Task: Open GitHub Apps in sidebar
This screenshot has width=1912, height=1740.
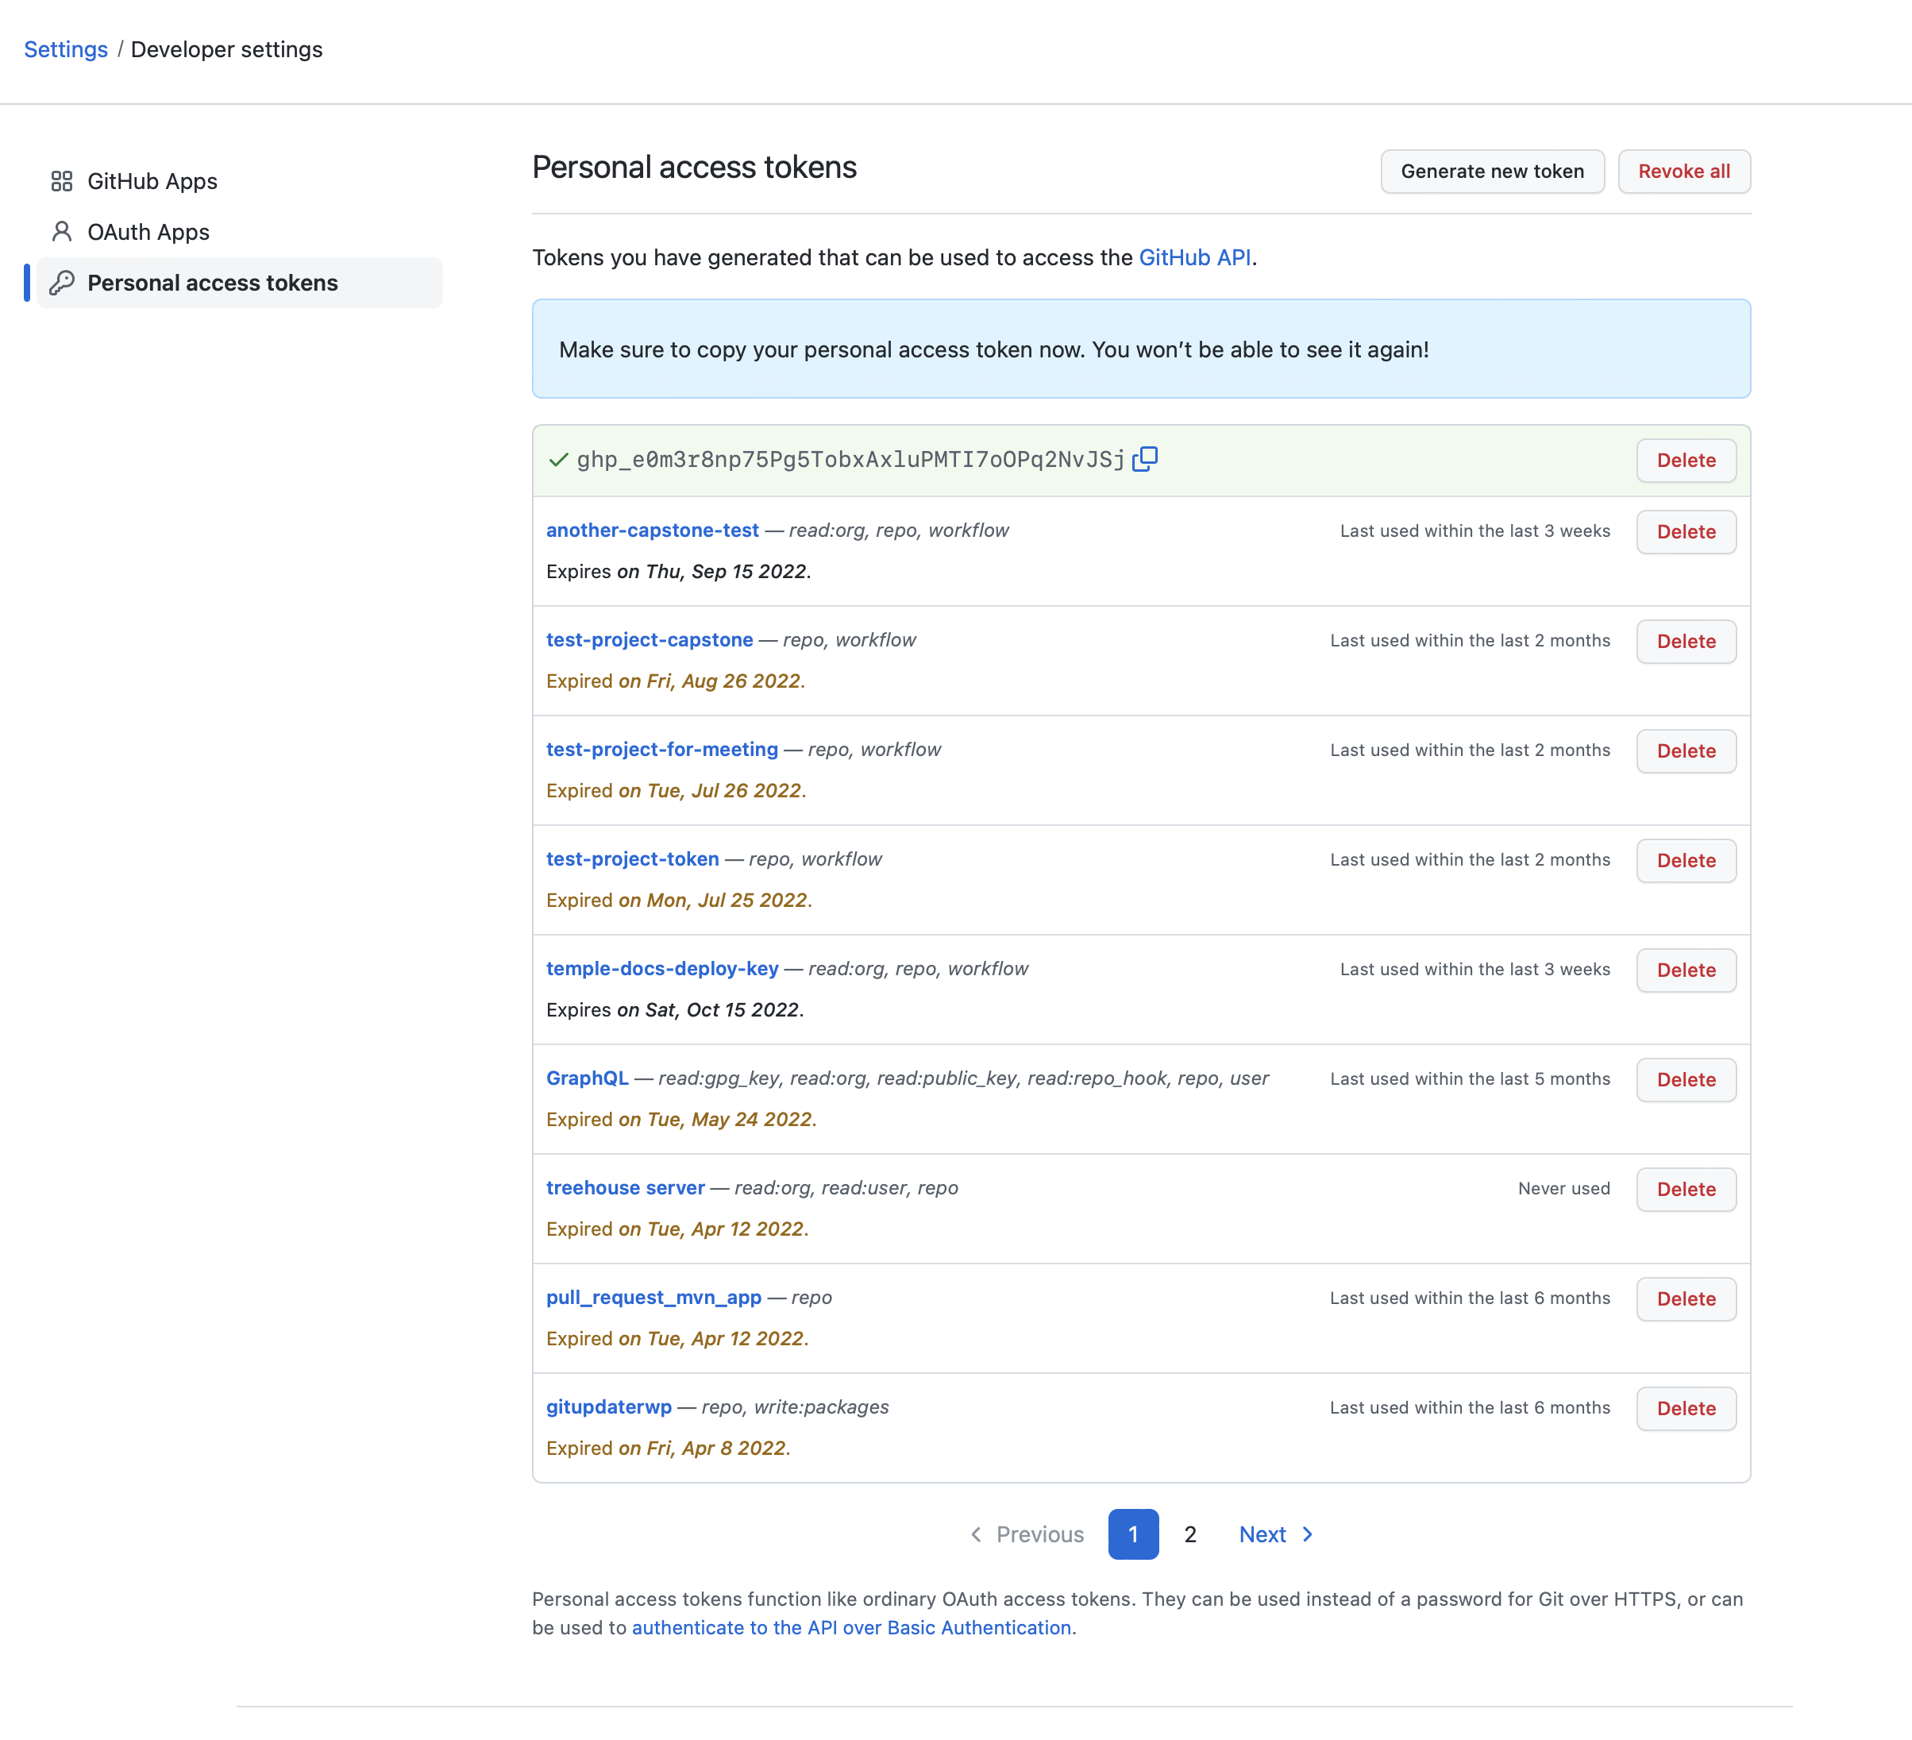Action: click(x=152, y=181)
